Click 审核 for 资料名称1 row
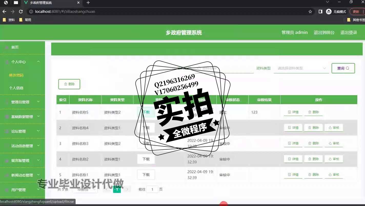 pyautogui.click(x=334, y=175)
